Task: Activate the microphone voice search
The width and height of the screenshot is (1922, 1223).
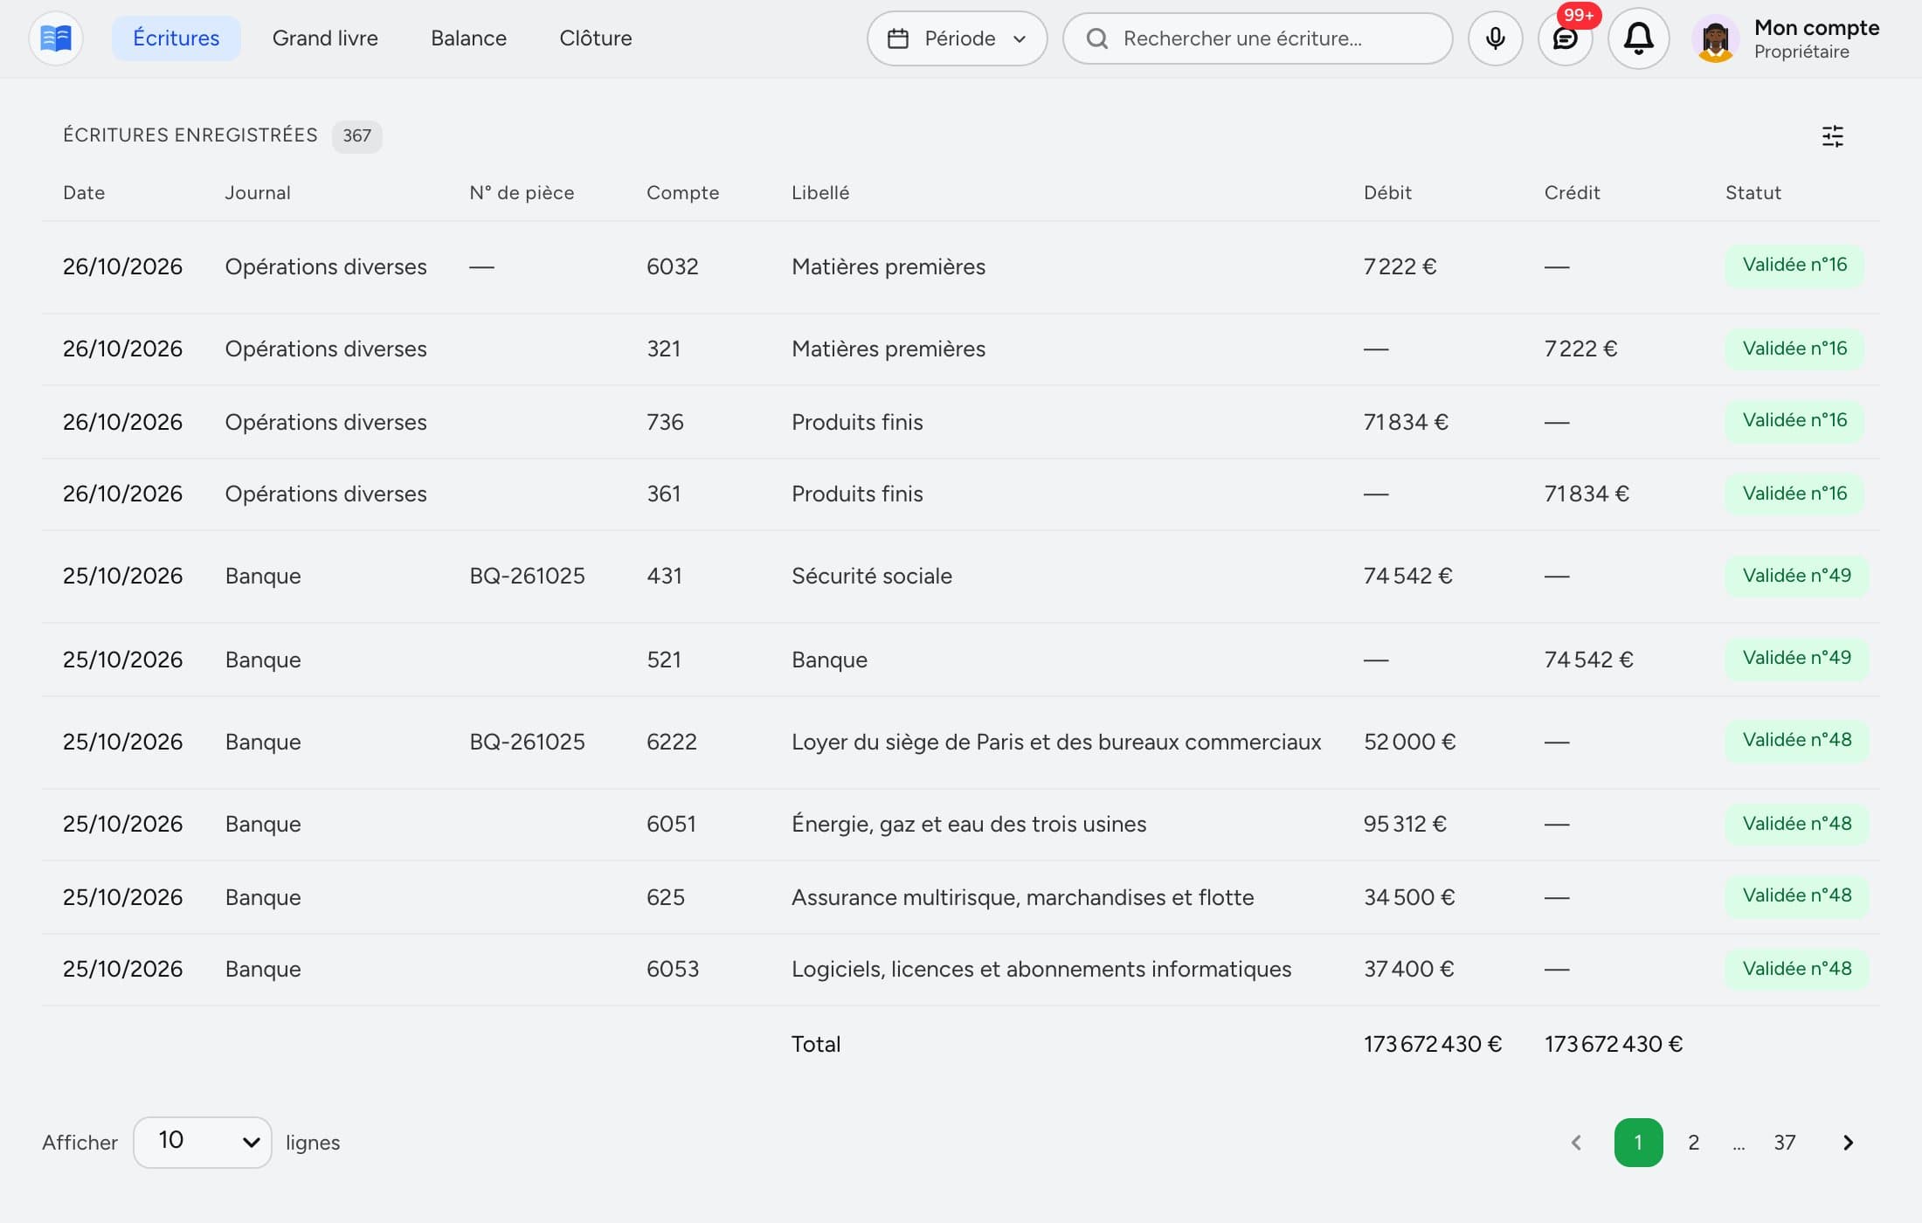Action: (1496, 38)
